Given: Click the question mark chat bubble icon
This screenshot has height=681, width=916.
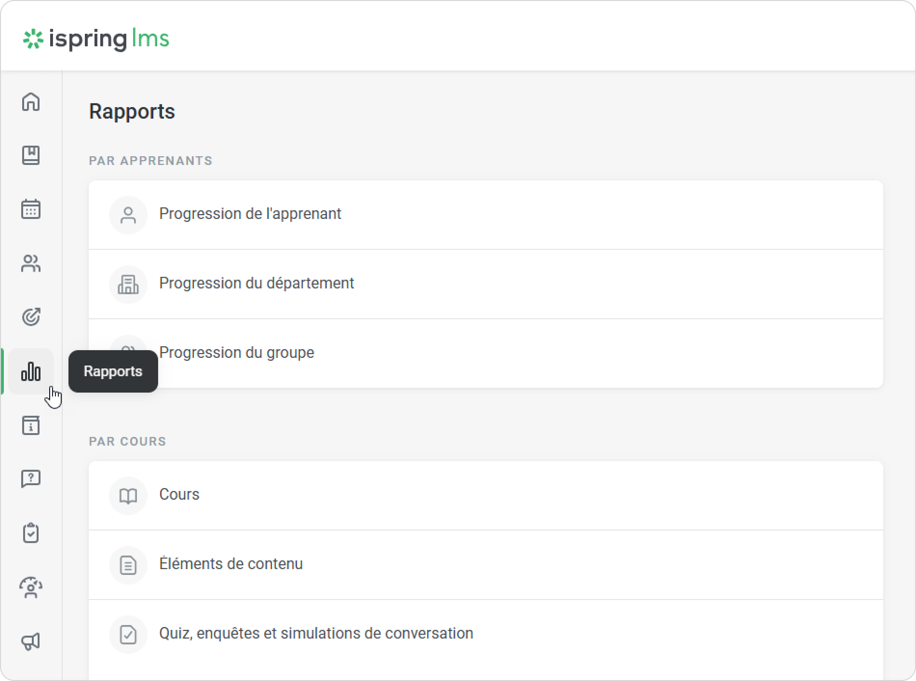Looking at the screenshot, I should tap(31, 479).
